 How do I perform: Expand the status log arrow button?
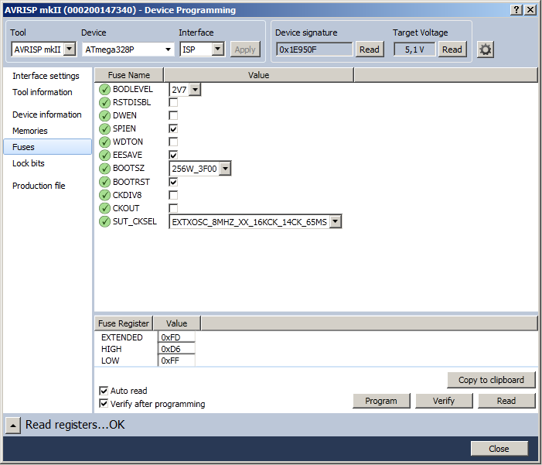pos(13,426)
